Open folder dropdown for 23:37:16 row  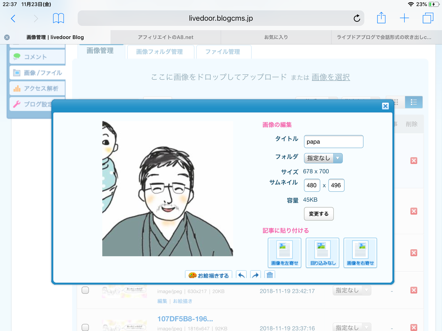(352, 327)
